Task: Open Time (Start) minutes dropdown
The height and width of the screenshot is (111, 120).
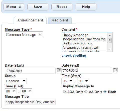Action: pyautogui.click(x=83, y=81)
